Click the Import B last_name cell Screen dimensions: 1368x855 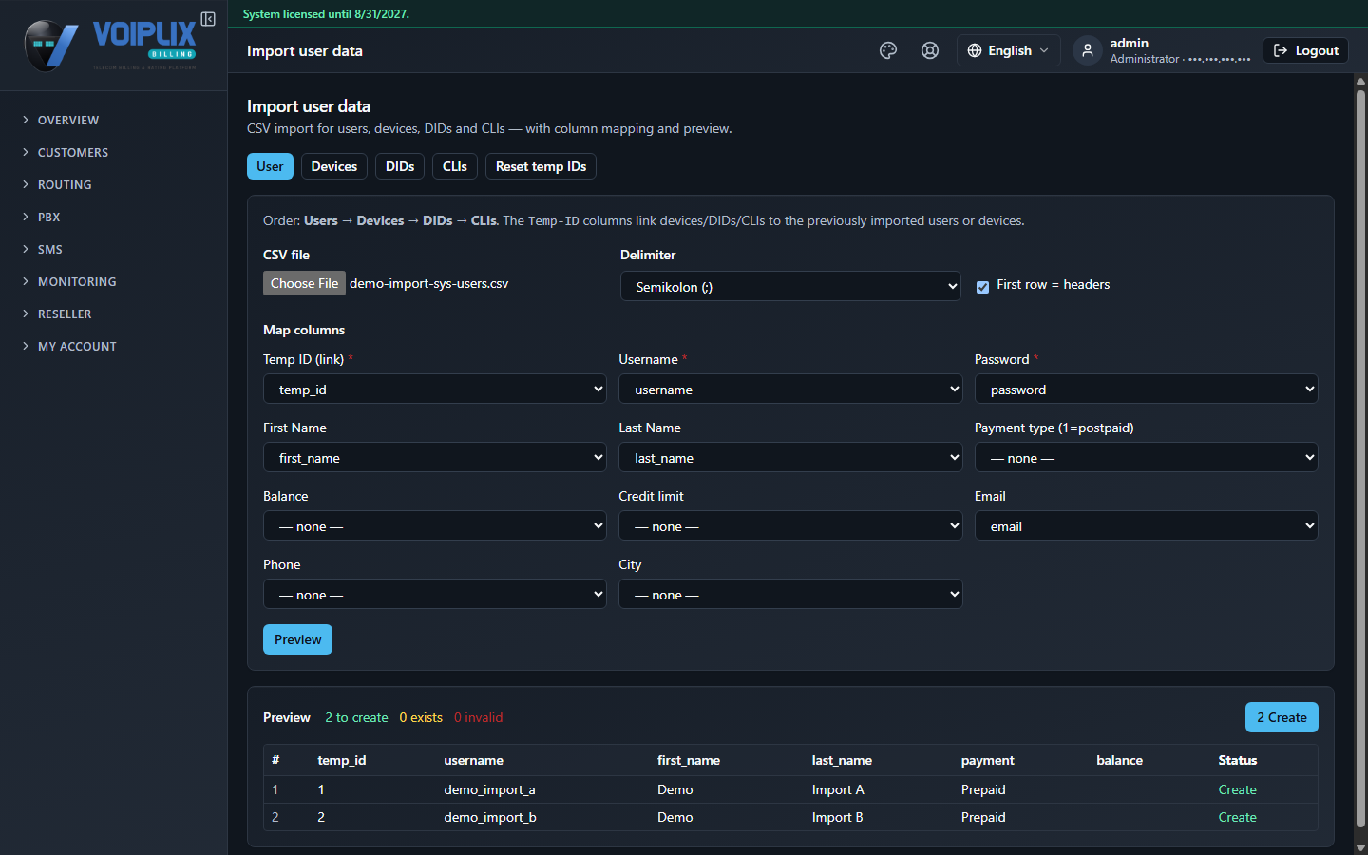pyautogui.click(x=837, y=817)
